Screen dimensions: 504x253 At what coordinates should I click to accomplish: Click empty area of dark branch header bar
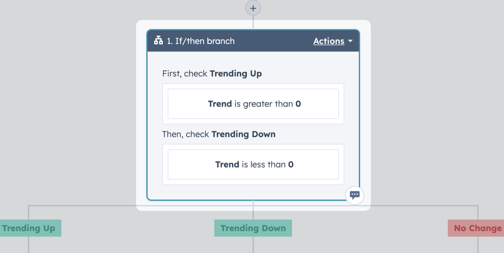[x=273, y=41]
